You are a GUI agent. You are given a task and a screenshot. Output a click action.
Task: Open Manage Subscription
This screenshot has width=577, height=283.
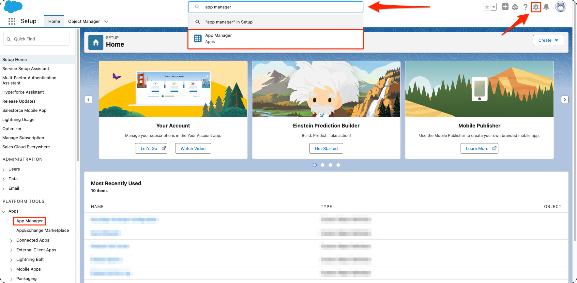(x=23, y=138)
